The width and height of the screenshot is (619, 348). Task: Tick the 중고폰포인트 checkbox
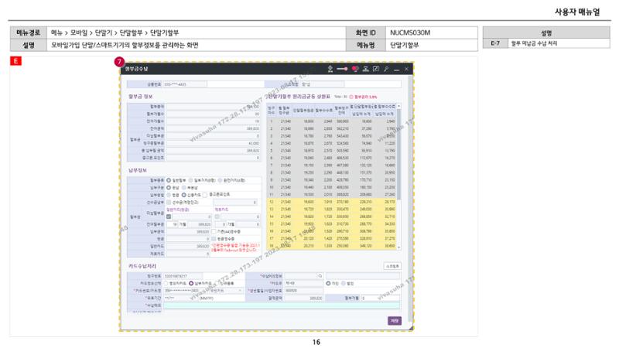(205, 195)
